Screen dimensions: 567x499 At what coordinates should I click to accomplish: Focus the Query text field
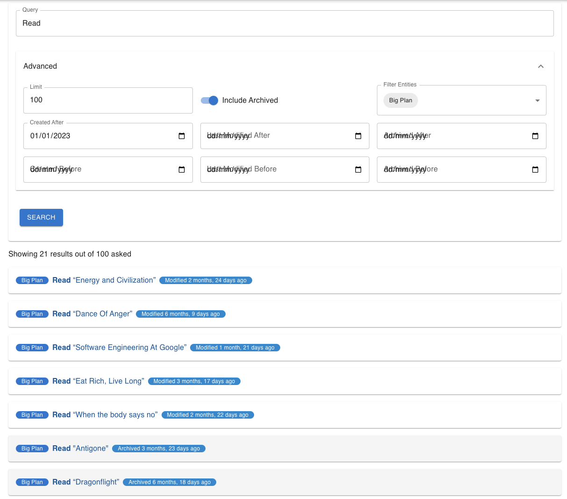tap(284, 23)
